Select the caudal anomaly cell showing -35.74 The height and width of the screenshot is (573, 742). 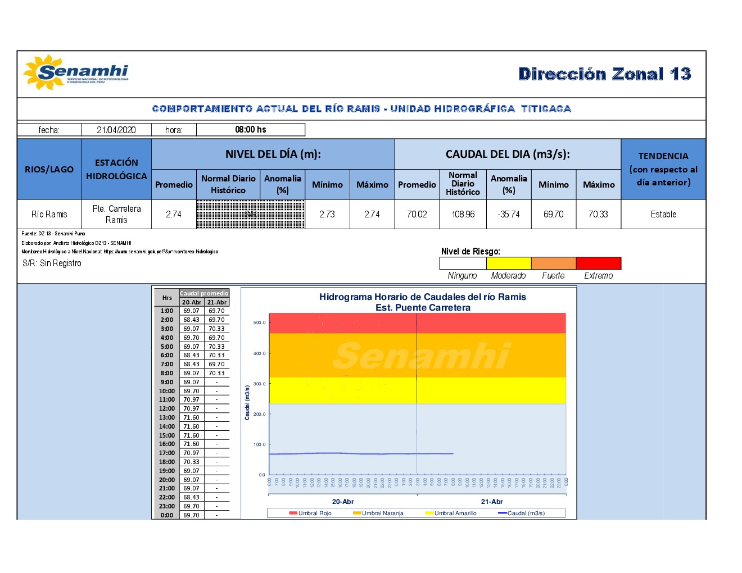pos(509,214)
